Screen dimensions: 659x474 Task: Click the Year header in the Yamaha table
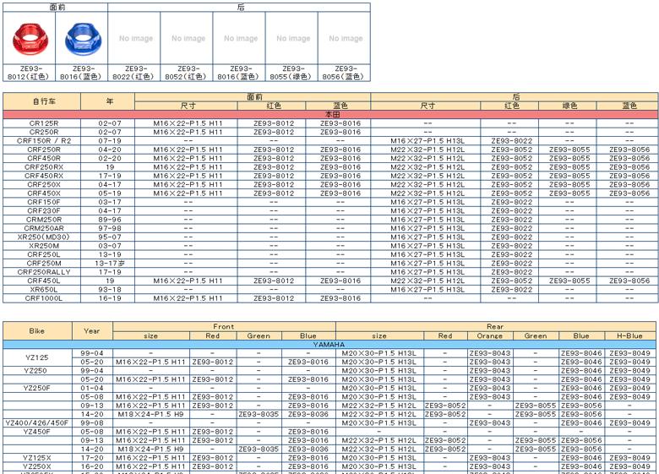(92, 330)
